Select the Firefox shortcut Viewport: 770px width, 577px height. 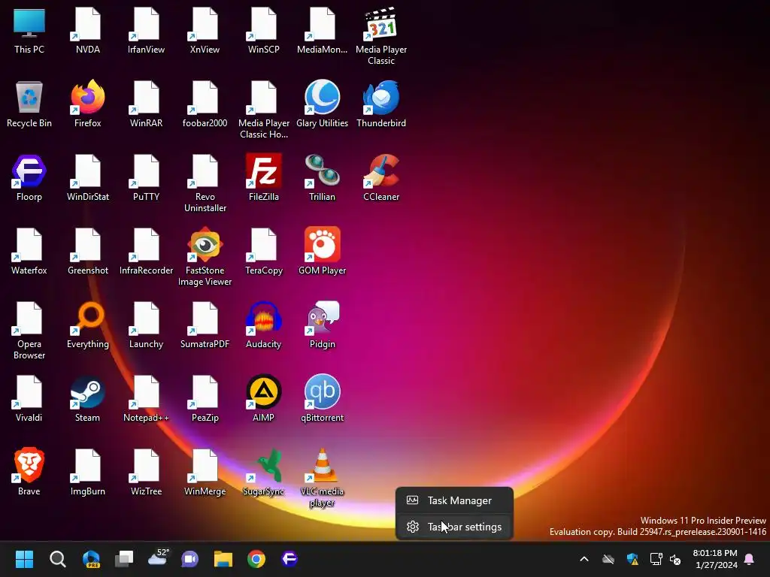coord(88,104)
